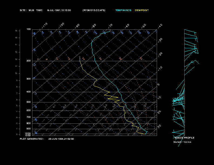Click the "PLOT GENERATED:" label
This screenshot has width=214, height=165.
(x=32, y=139)
